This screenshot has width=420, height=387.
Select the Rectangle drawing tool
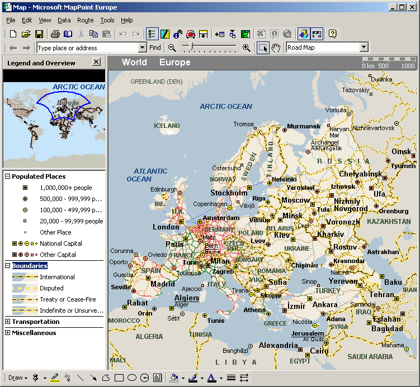(119, 378)
